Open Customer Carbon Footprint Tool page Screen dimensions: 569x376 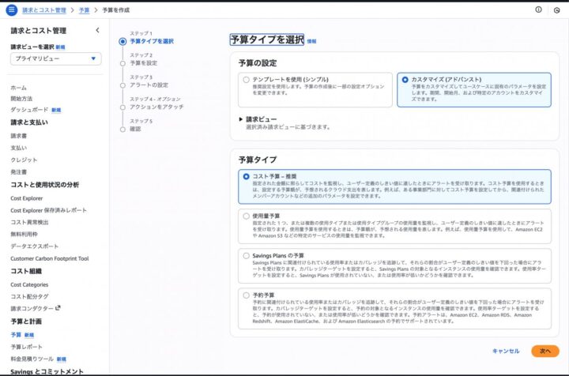click(x=49, y=258)
